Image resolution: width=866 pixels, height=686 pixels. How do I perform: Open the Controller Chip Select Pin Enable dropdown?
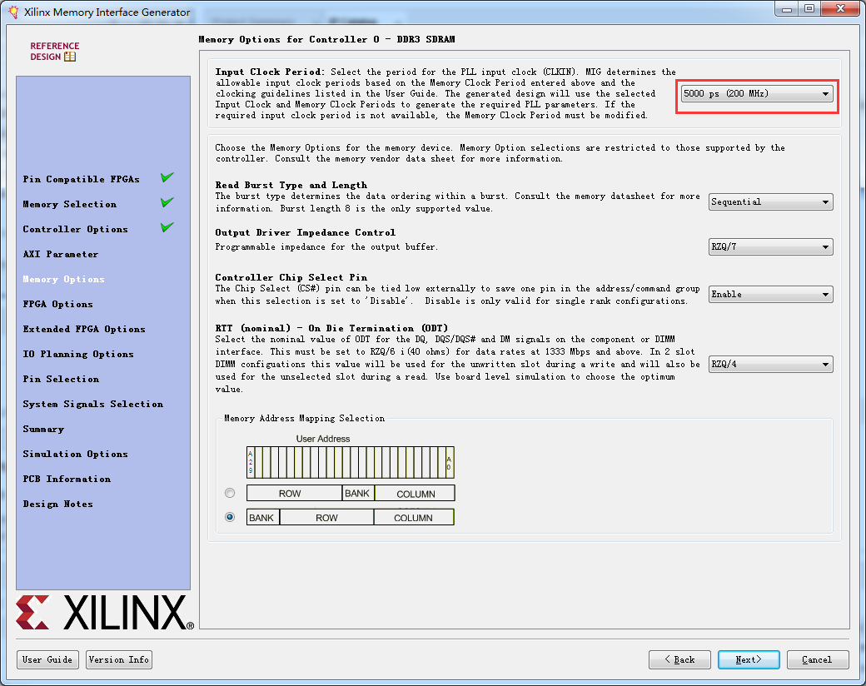pyautogui.click(x=770, y=295)
